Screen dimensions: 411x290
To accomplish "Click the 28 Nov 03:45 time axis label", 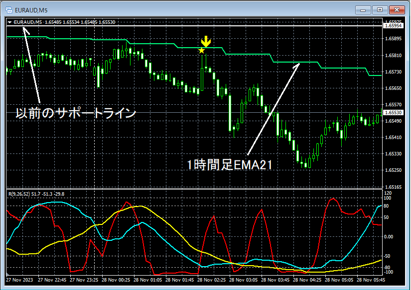I will (275, 280).
